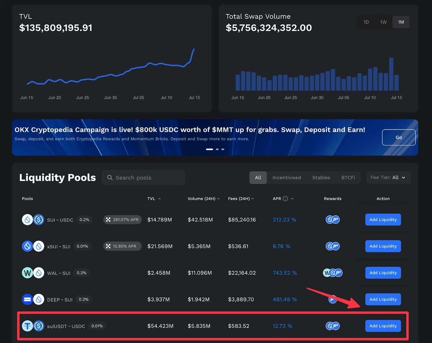Viewport: 432px width, 343px height.
Task: Select the third banner carousel dot
Action: click(223, 149)
